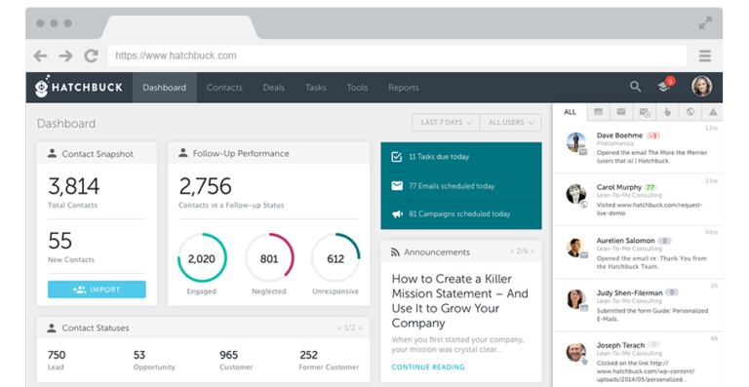749x387 pixels.
Task: Click the Hatchbuck logo
Action: (x=79, y=87)
